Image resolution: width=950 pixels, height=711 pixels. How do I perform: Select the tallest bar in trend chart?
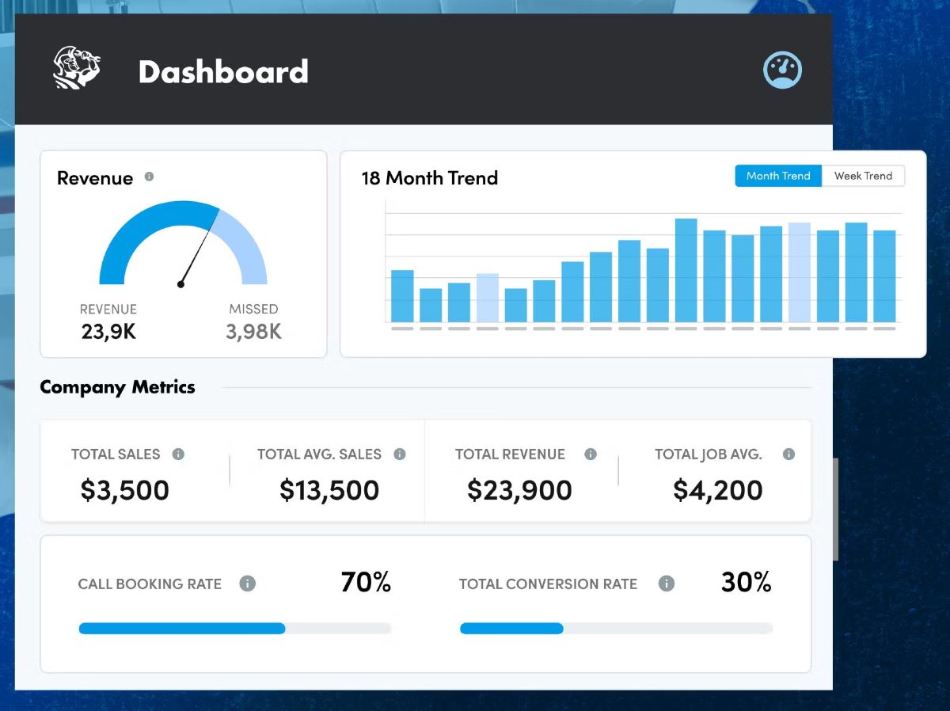pos(686,270)
